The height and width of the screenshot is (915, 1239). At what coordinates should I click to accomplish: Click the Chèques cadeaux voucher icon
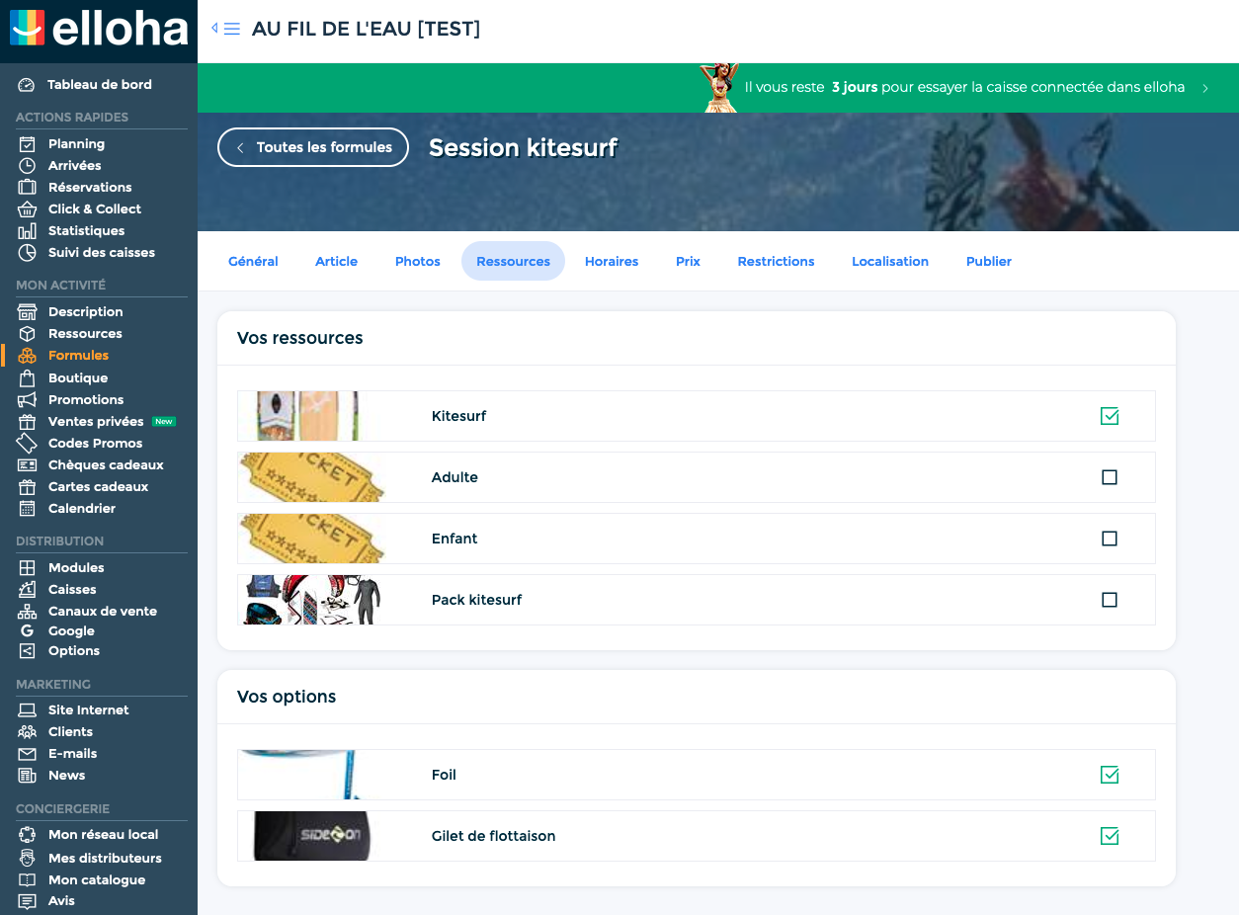coord(28,465)
